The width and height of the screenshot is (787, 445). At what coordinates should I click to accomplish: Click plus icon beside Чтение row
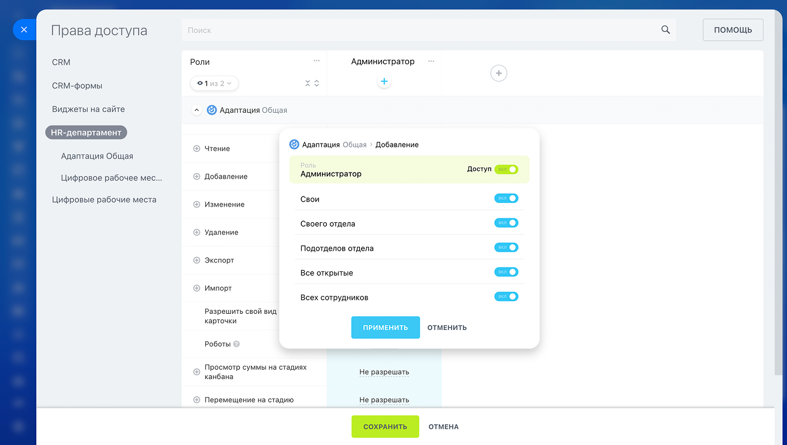[197, 149]
